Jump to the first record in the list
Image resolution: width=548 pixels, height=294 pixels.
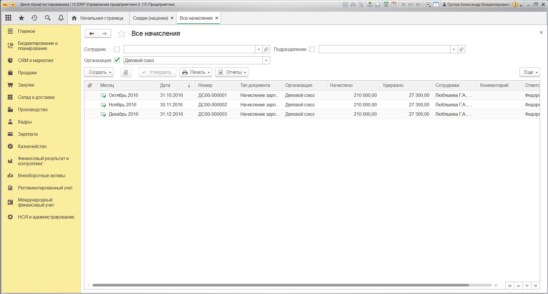[x=510, y=285]
